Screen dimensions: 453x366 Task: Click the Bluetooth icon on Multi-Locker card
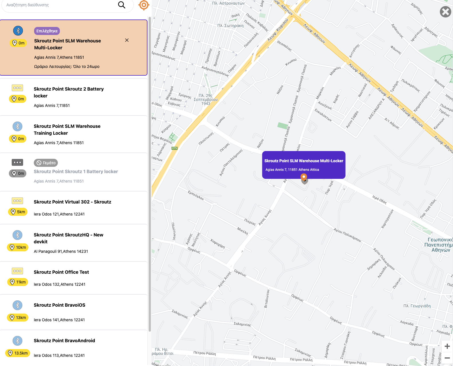[x=18, y=31]
